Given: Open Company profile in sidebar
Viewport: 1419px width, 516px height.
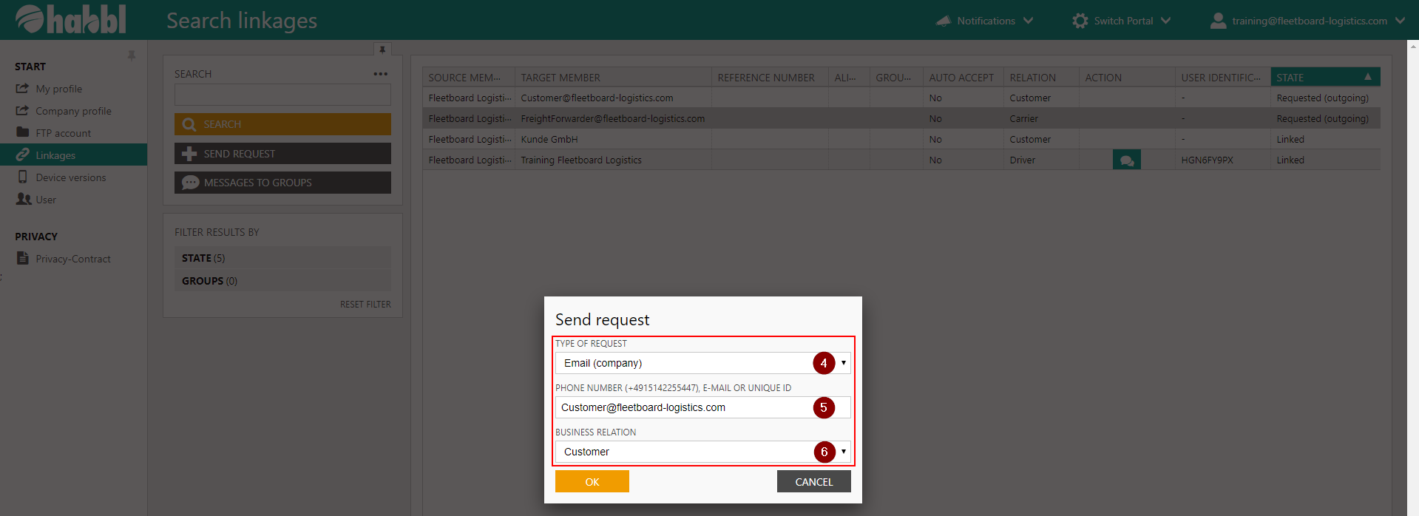Looking at the screenshot, I should tap(73, 111).
